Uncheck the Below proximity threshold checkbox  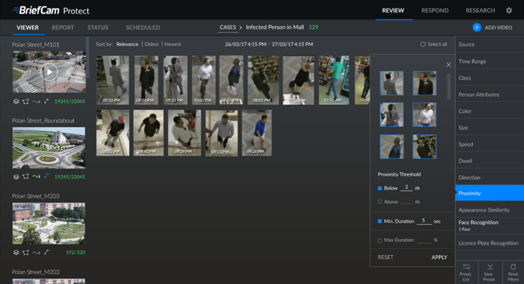tap(380, 188)
